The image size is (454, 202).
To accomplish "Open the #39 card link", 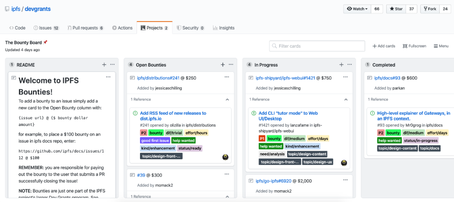I will (141, 175).
